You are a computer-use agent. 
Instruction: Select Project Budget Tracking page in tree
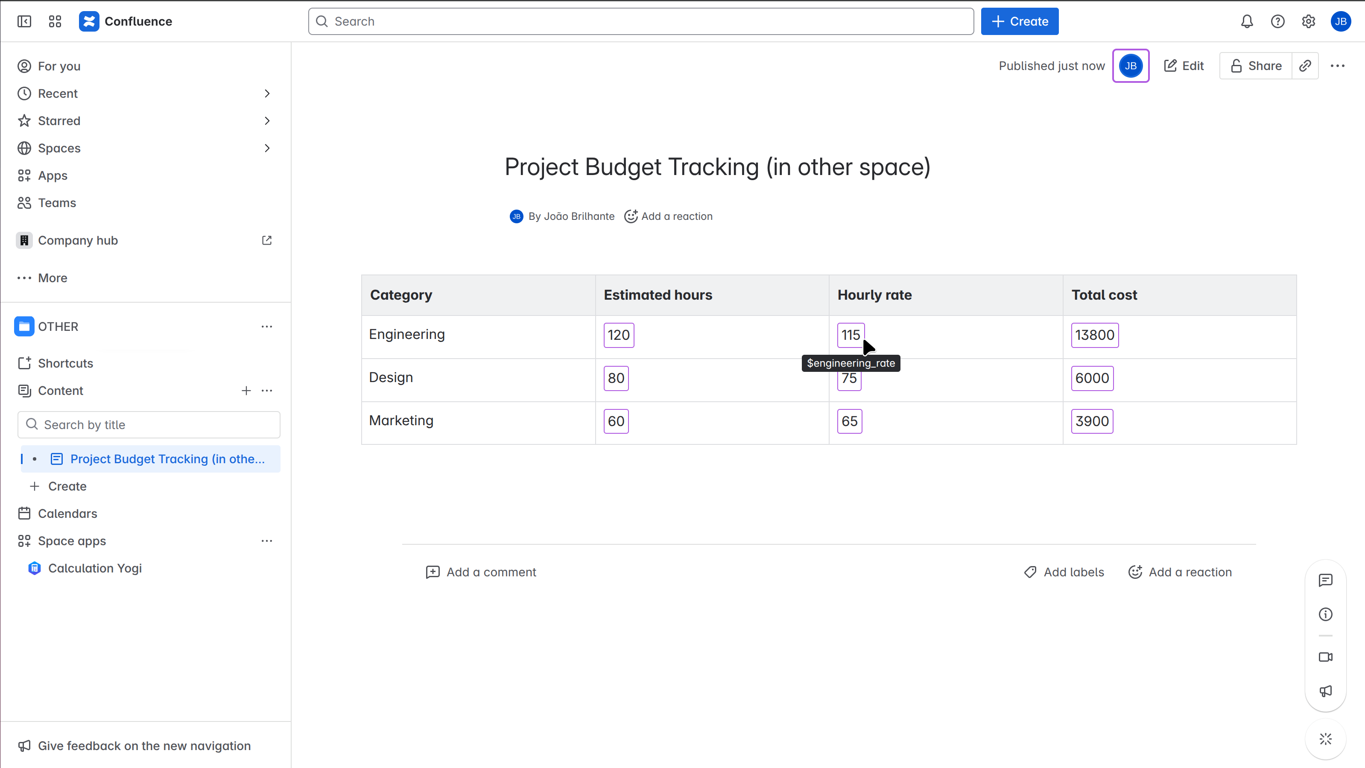click(x=167, y=459)
